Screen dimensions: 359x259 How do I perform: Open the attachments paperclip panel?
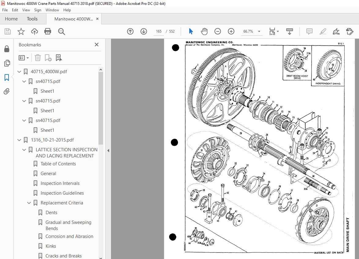point(7,91)
